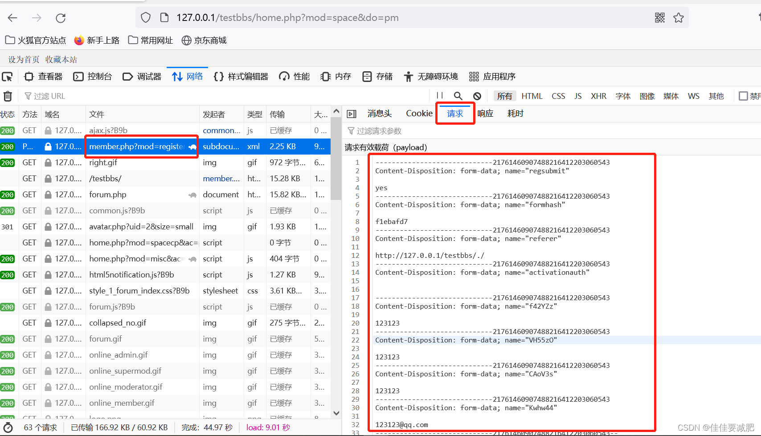
Task: Open the shield tracking protection icon
Action: [146, 17]
